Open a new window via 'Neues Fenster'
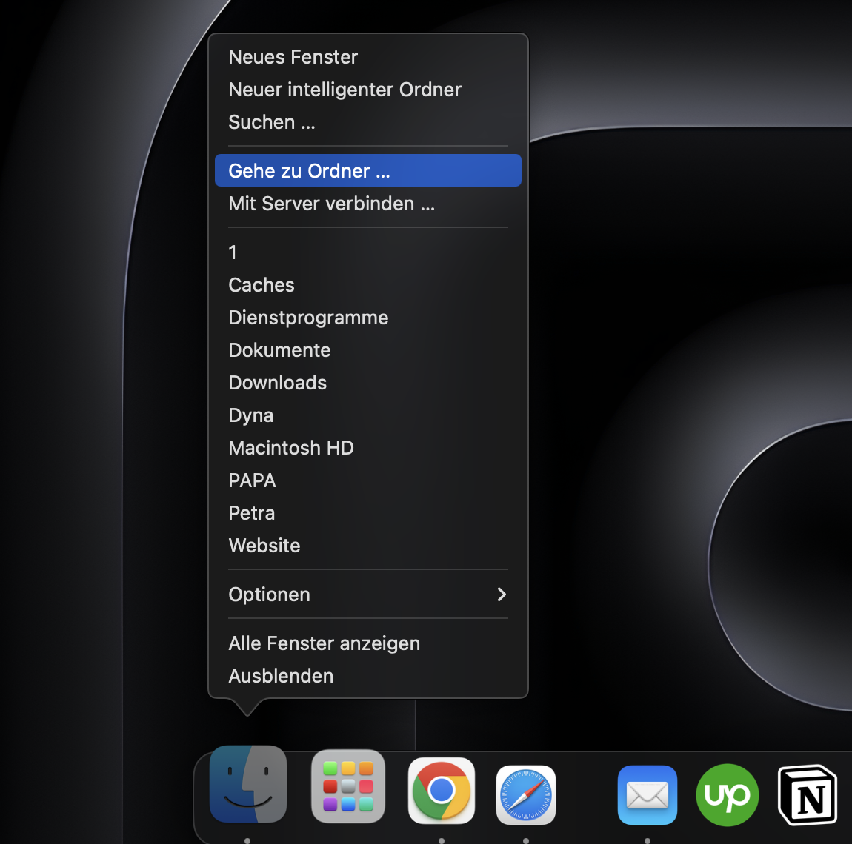The width and height of the screenshot is (852, 844). (x=293, y=56)
